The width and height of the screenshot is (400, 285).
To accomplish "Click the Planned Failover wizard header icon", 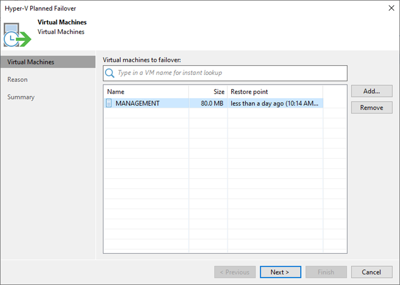I will [17, 35].
